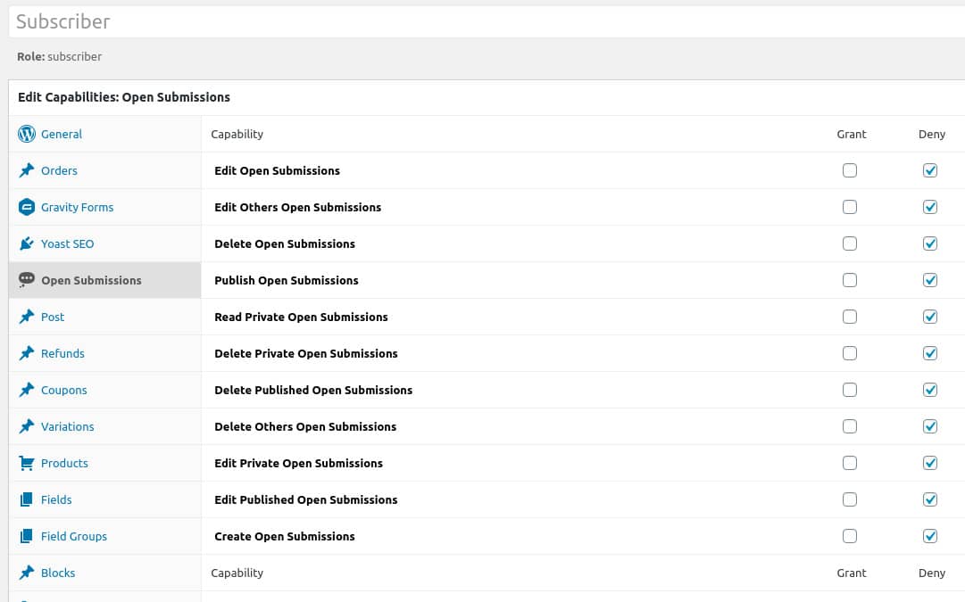Click the pages icon next to Fields
This screenshot has height=602, width=965.
(x=27, y=499)
